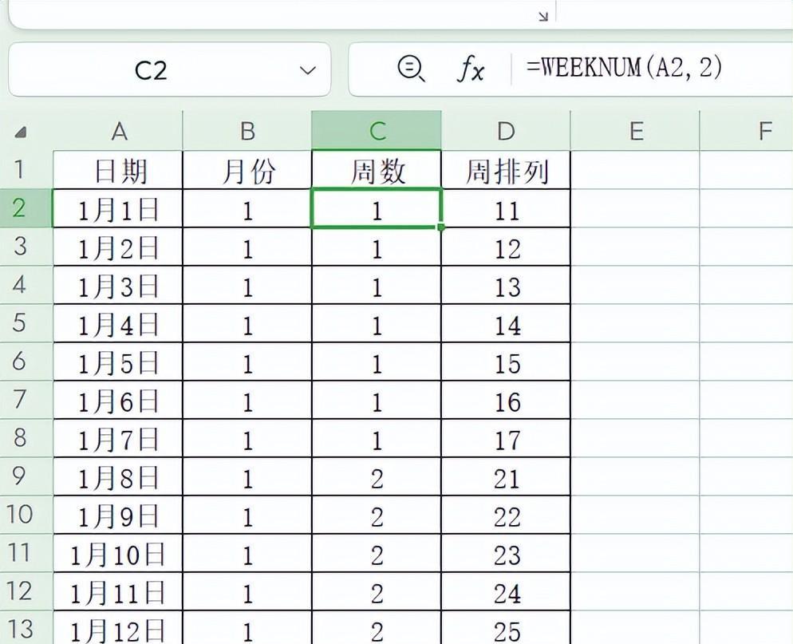This screenshot has height=644, width=793.
Task: Click the 周数 cell in the 1月4日 row
Action: pyautogui.click(x=377, y=324)
